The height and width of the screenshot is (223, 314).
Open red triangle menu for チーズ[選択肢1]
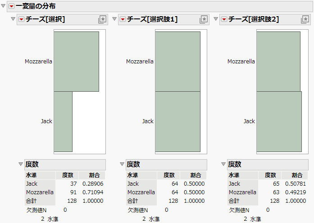123,19
